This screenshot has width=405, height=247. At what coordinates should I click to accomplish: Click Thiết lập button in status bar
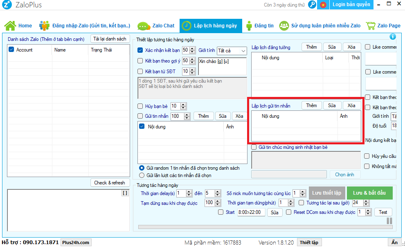tap(309, 243)
